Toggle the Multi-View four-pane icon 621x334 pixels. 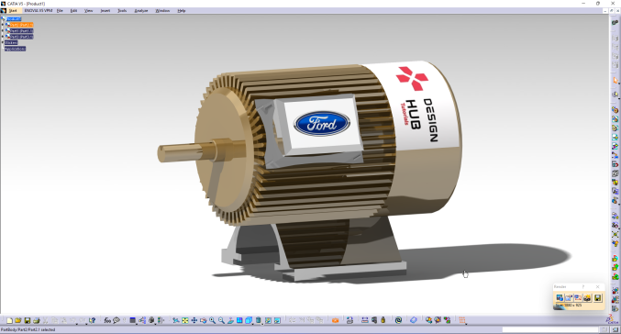[239, 320]
